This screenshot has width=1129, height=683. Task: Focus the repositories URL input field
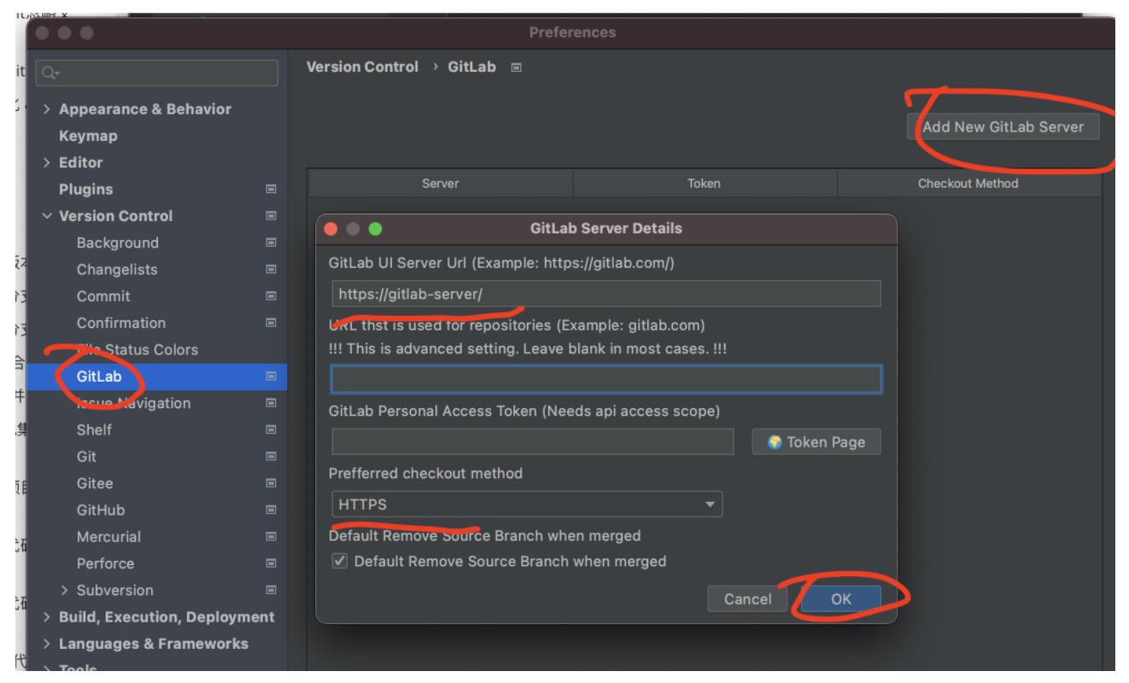click(606, 379)
